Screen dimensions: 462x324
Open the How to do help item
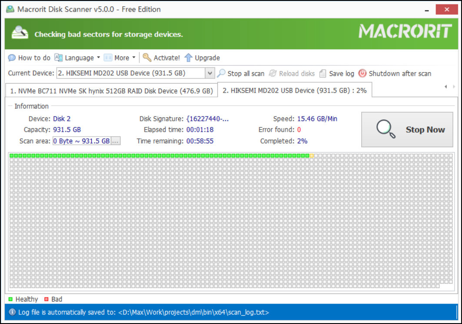click(x=29, y=58)
